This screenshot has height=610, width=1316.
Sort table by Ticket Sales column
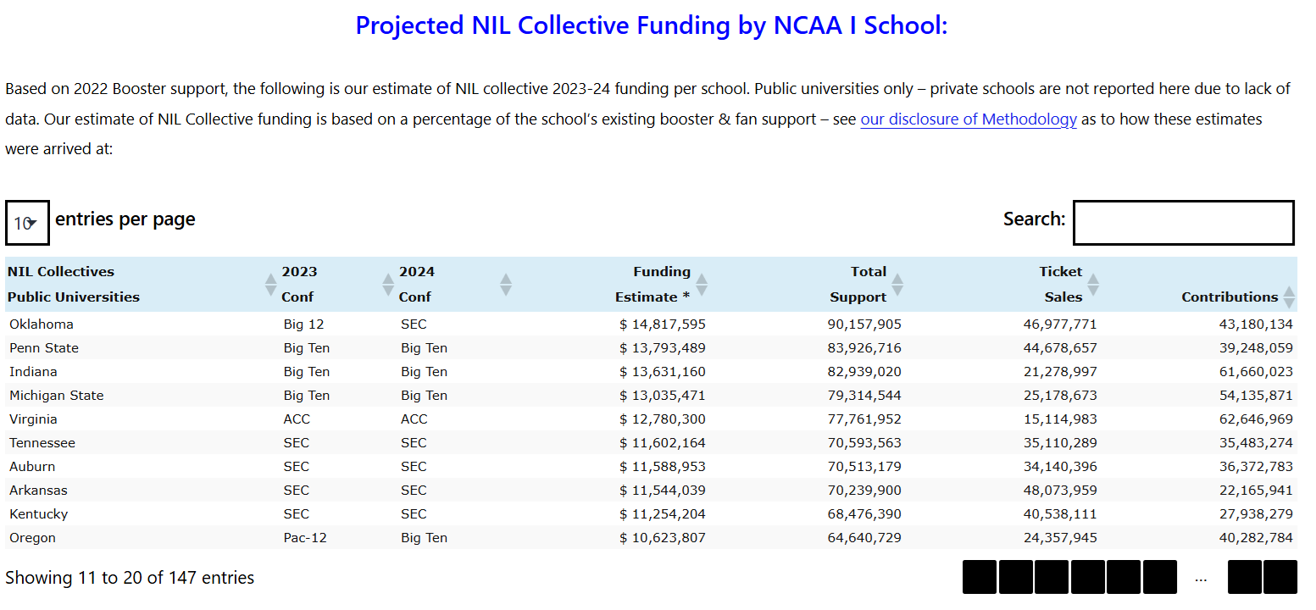pos(1004,285)
